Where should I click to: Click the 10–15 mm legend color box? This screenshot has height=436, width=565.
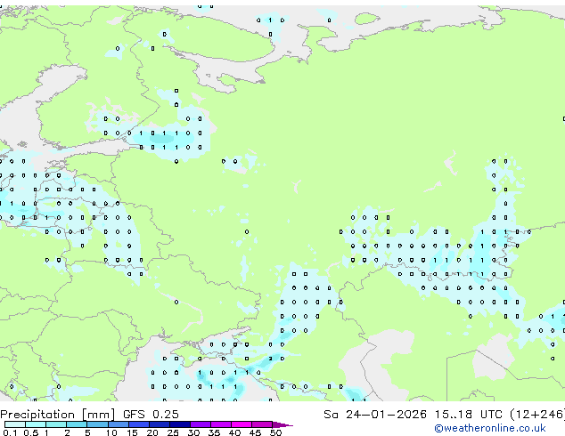[118, 424]
